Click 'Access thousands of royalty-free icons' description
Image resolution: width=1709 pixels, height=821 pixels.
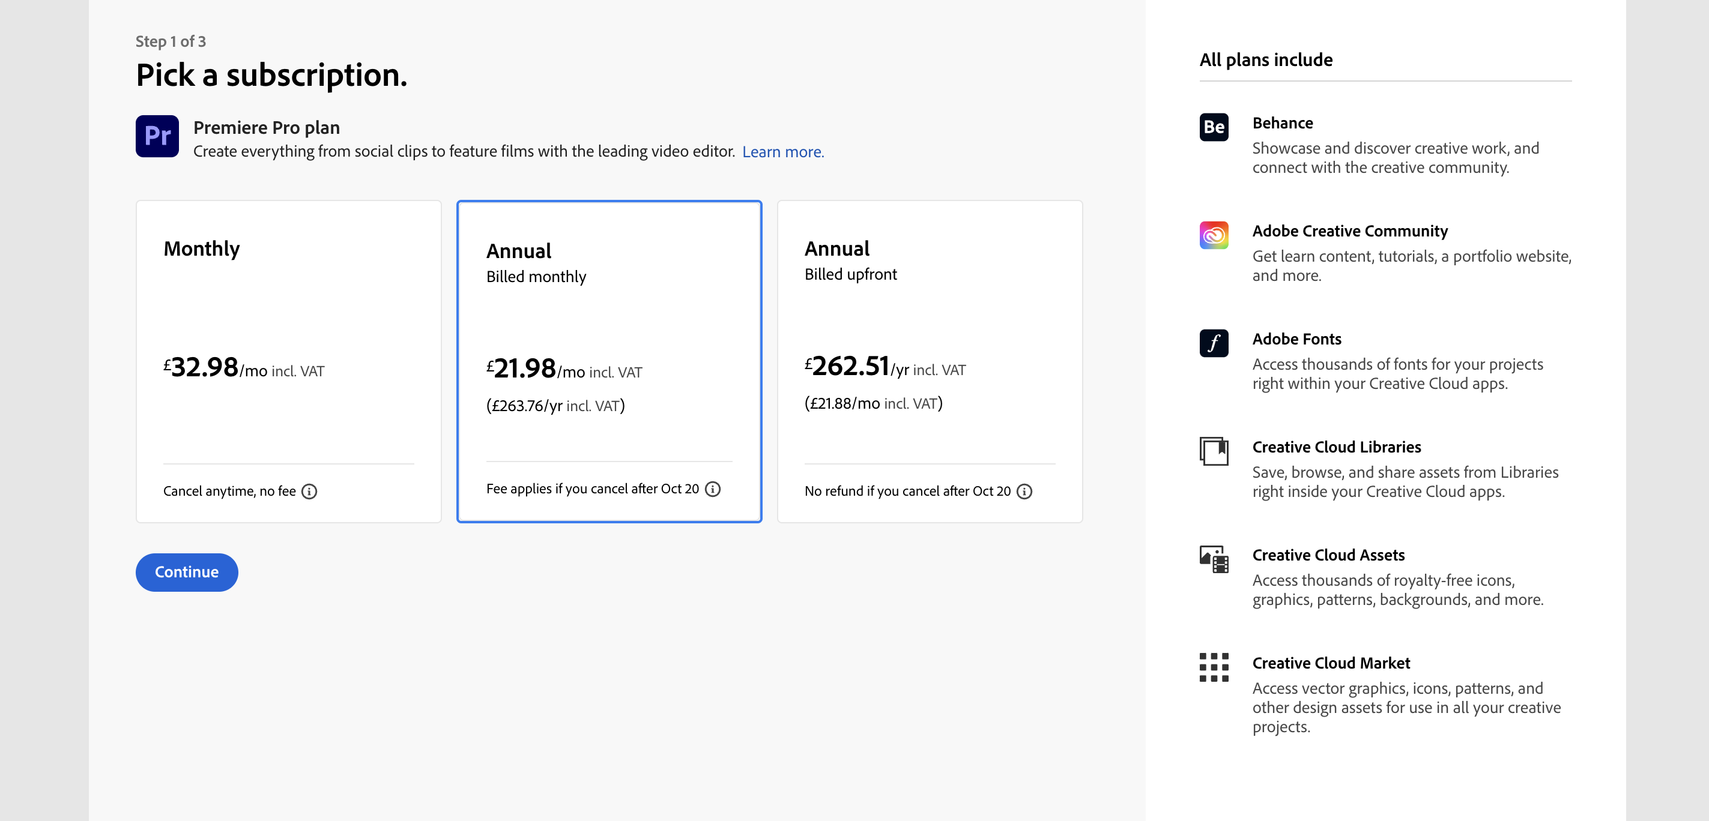1398,590
